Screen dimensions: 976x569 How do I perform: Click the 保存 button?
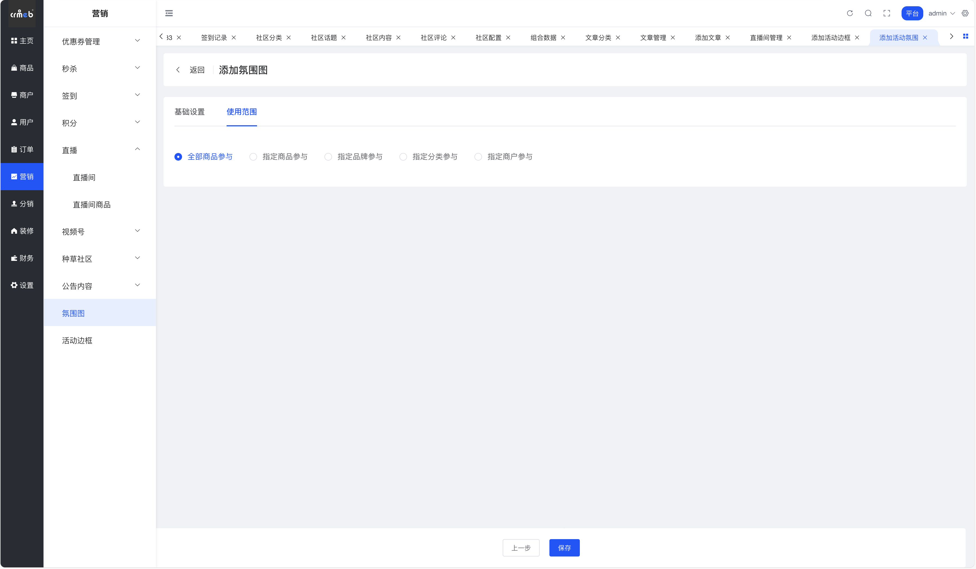564,548
